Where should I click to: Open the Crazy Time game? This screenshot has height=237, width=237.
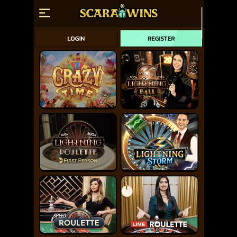coord(78,79)
